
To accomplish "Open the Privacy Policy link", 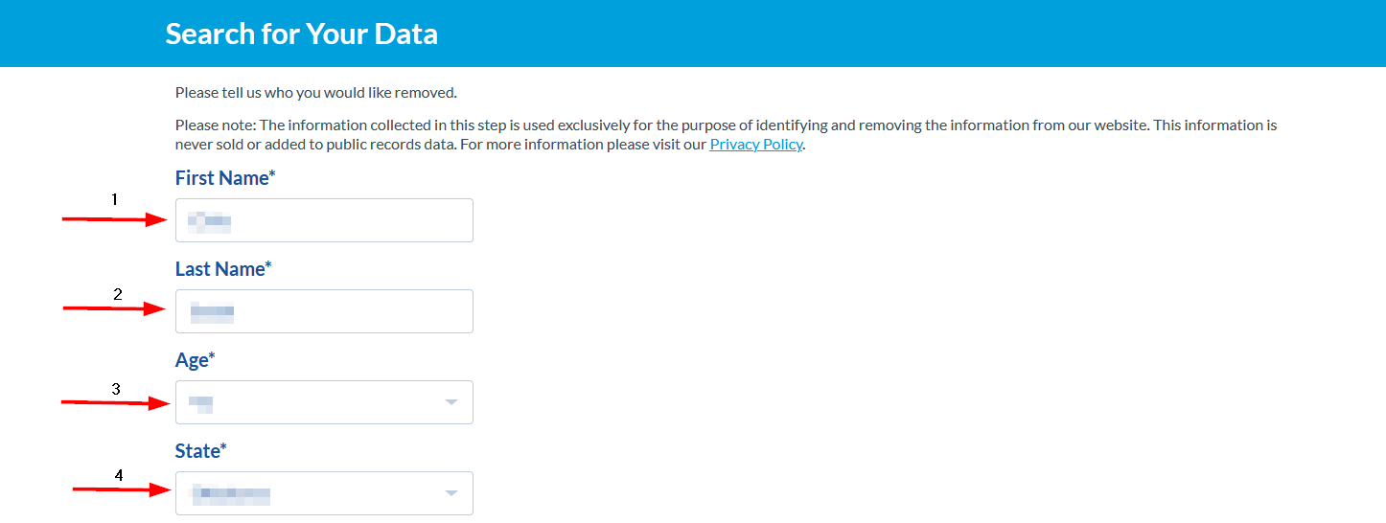I will [x=755, y=145].
